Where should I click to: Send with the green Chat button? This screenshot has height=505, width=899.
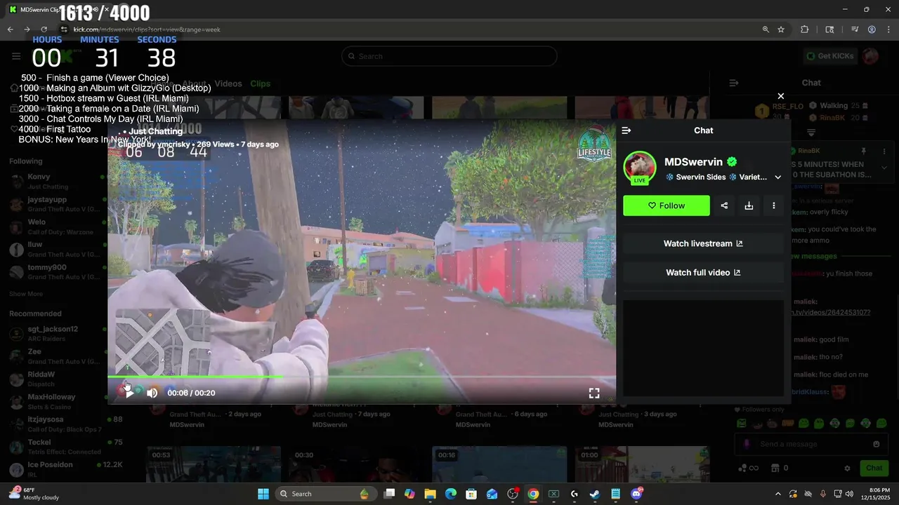[874, 468]
